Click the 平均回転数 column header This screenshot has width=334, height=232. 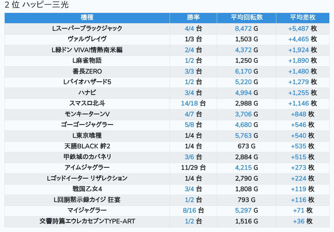(x=246, y=18)
